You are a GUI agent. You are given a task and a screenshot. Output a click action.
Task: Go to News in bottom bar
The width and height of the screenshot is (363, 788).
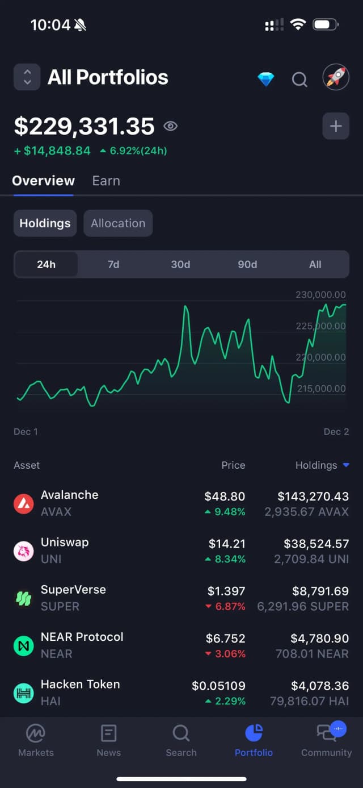108,733
